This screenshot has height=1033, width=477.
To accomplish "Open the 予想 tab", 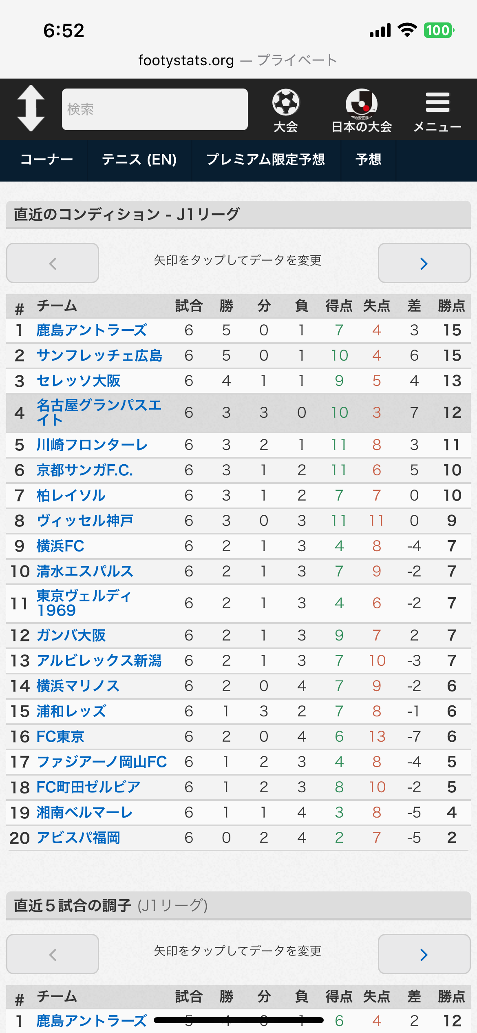I will click(x=368, y=160).
